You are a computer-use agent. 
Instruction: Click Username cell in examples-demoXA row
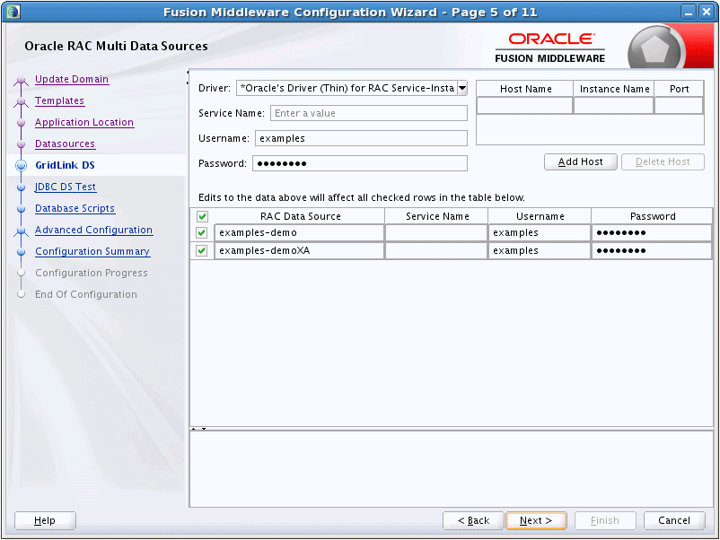click(x=540, y=250)
